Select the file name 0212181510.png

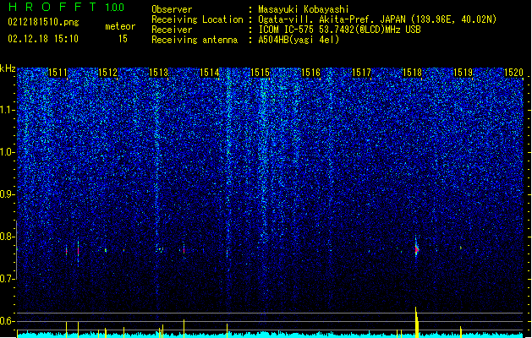pyautogui.click(x=43, y=22)
